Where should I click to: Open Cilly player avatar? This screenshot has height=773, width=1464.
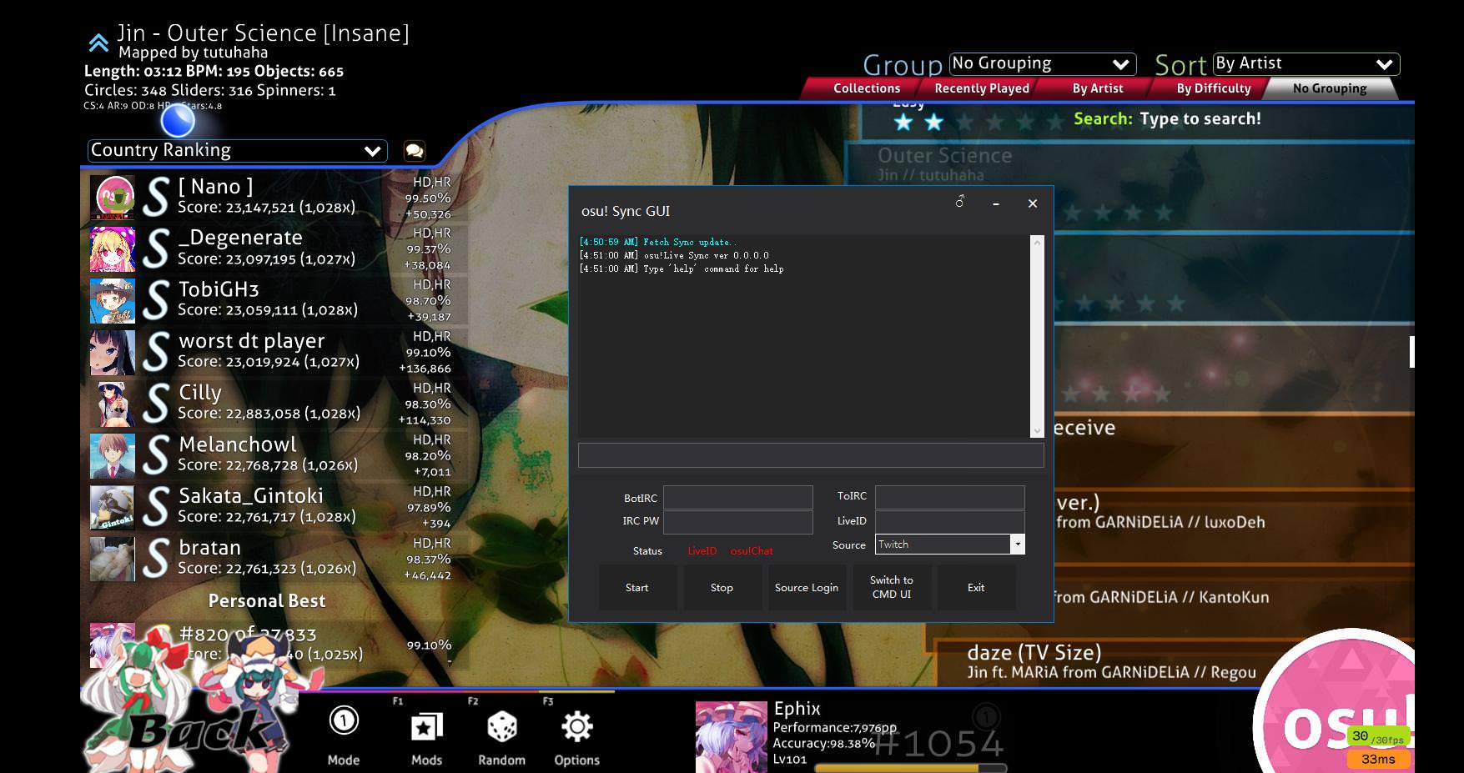pyautogui.click(x=113, y=404)
